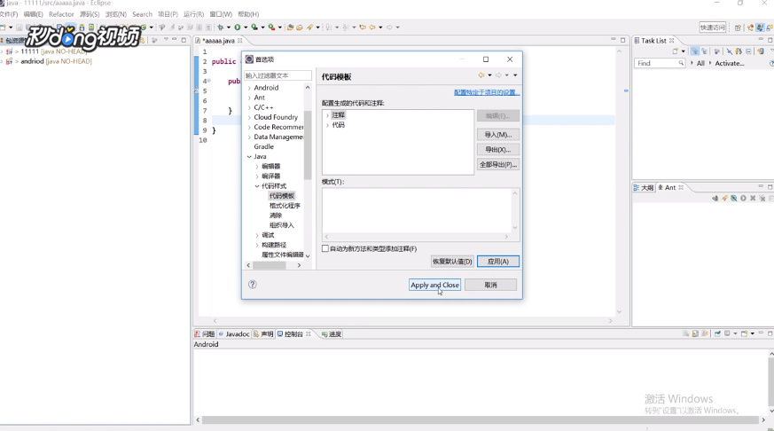
Task: Click the New Task icon in Task List
Action: [x=676, y=51]
